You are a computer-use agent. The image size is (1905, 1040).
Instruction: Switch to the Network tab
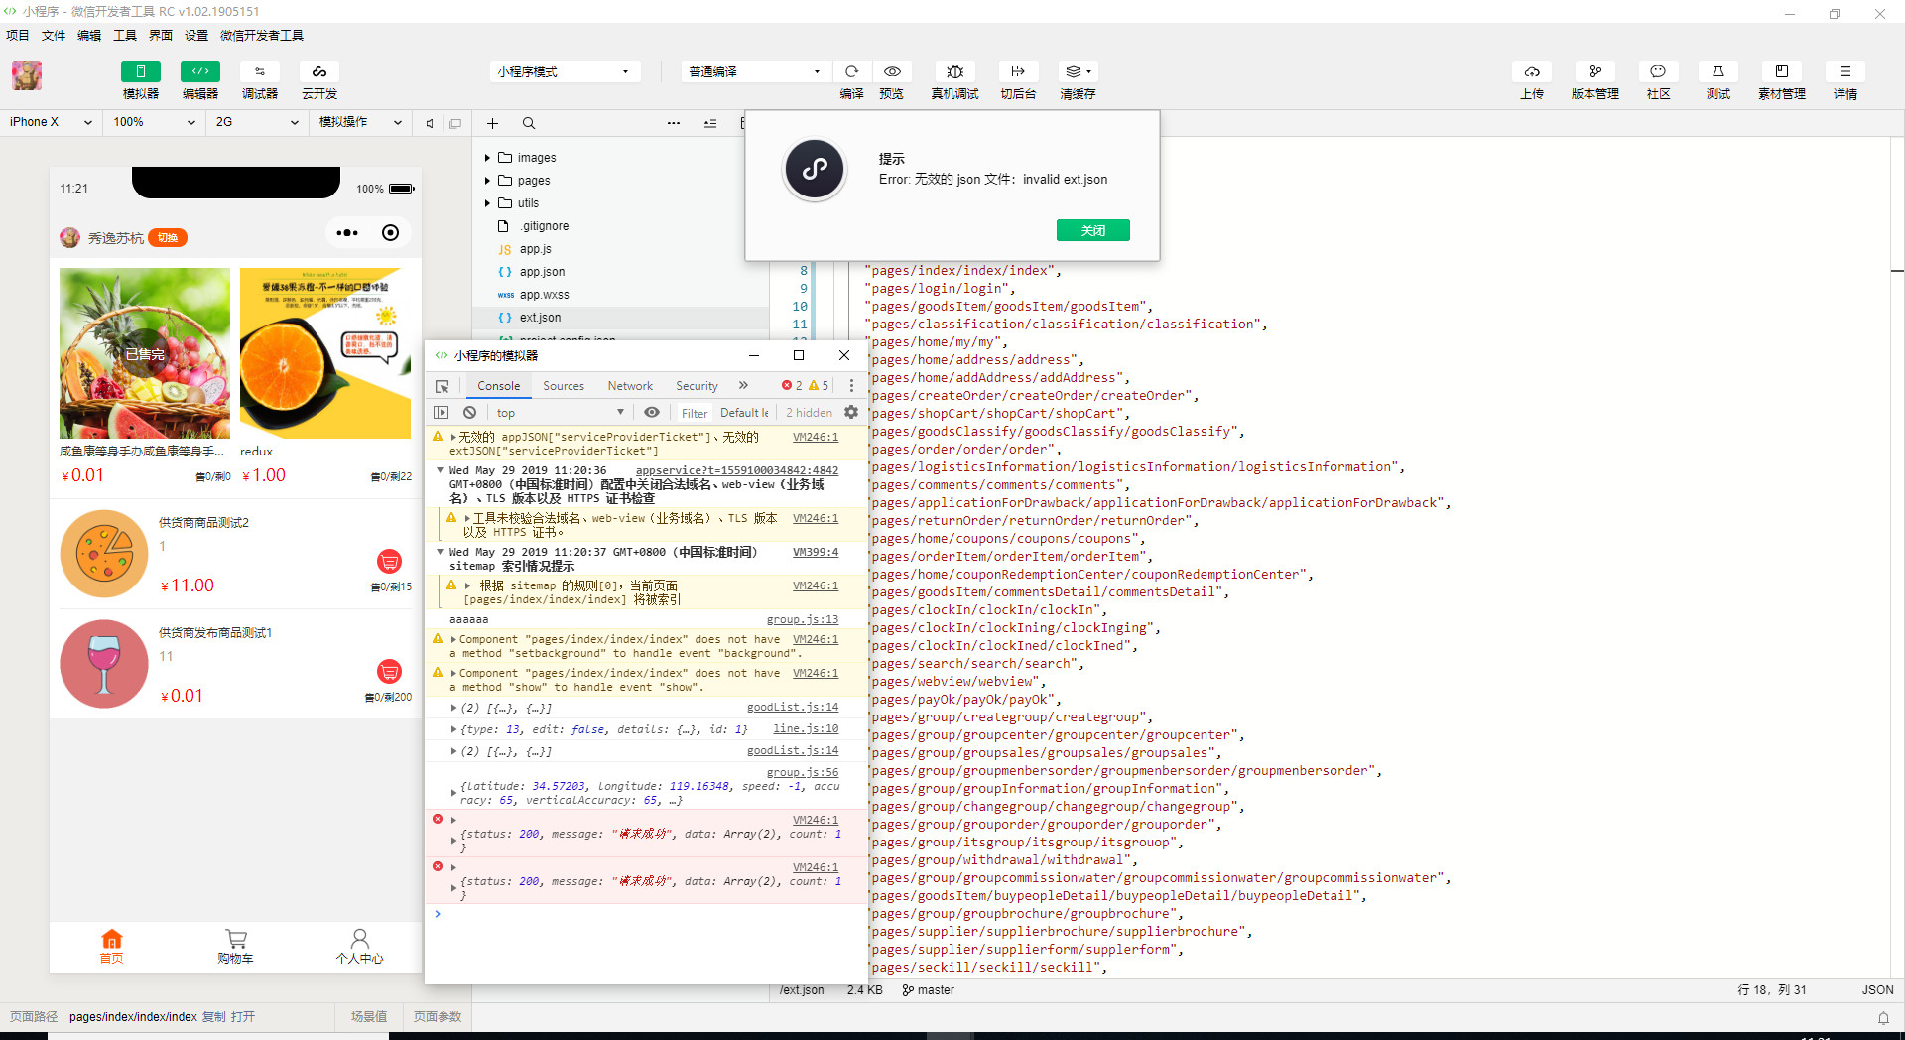(x=630, y=386)
